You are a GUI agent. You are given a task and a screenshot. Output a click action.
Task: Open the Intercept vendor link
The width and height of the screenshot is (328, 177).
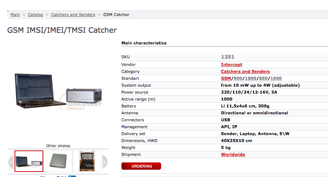pos(232,64)
